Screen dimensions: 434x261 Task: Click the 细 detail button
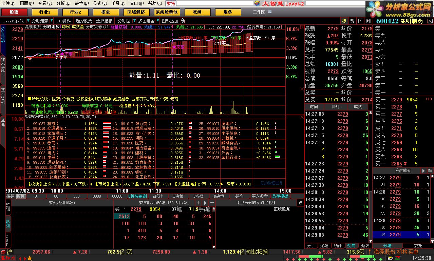point(430,170)
